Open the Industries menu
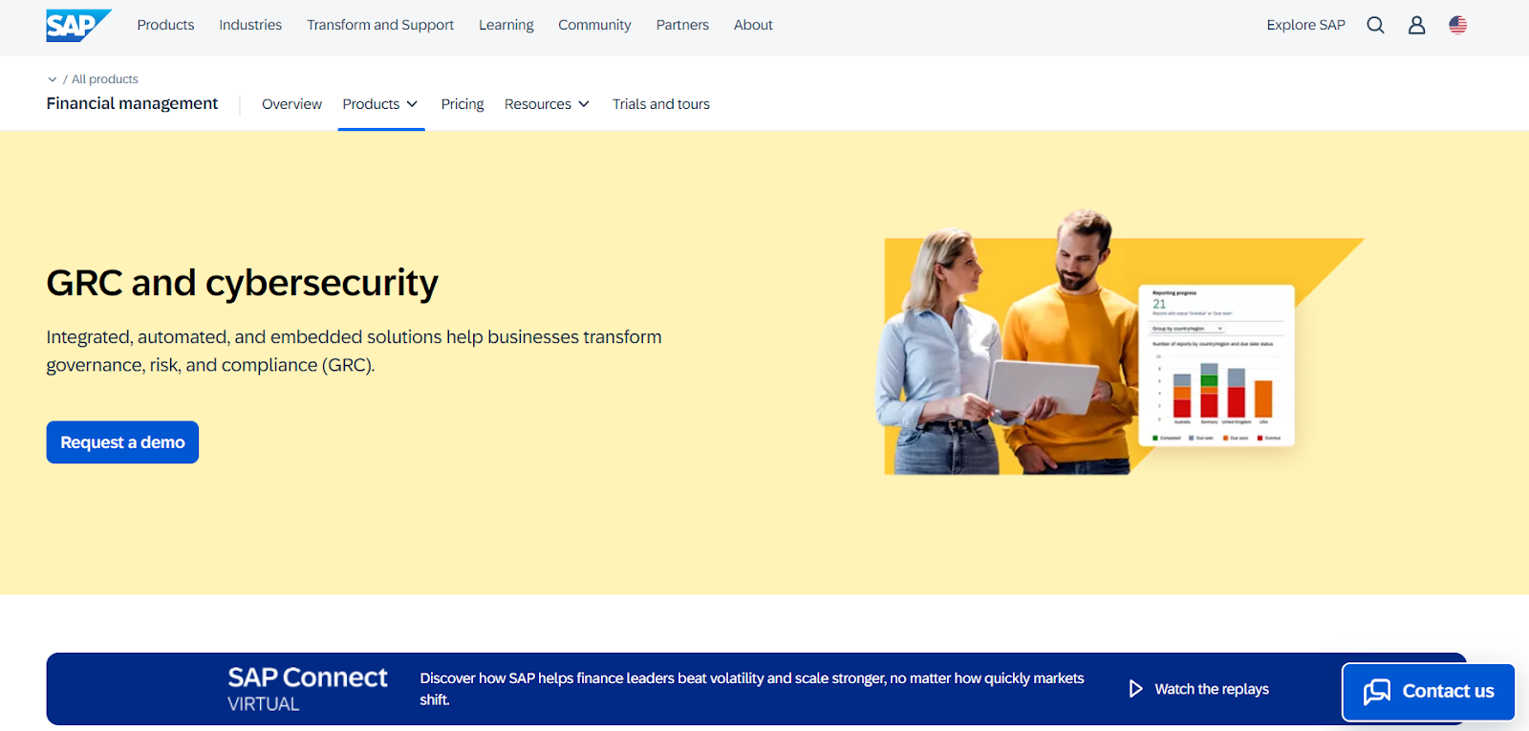 click(x=250, y=25)
